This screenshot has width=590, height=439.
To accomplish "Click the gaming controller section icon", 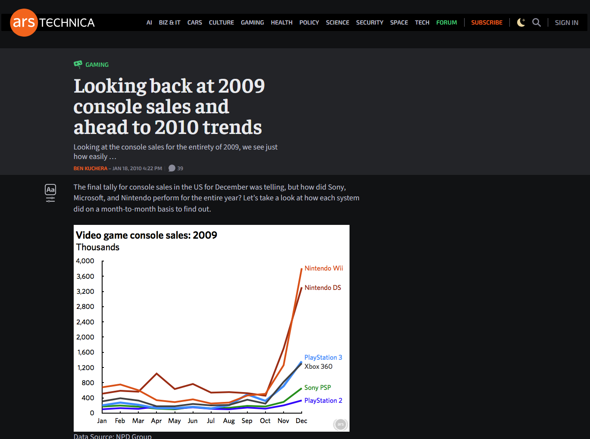I will 78,65.
